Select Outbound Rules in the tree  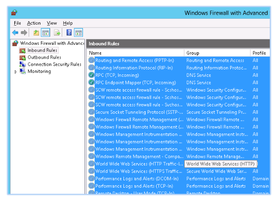coord(44,58)
